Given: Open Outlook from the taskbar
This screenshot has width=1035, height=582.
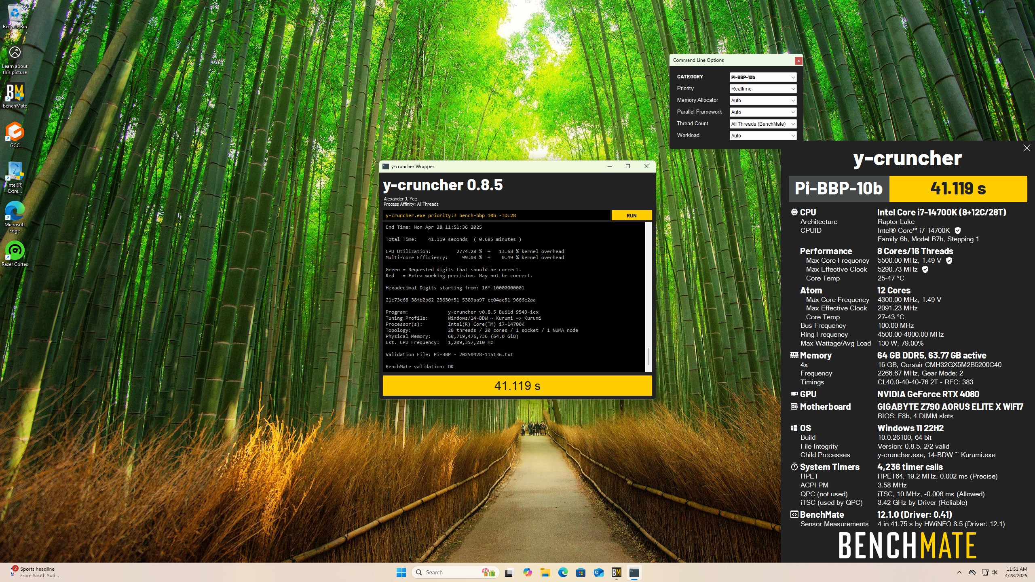Looking at the screenshot, I should click(598, 572).
